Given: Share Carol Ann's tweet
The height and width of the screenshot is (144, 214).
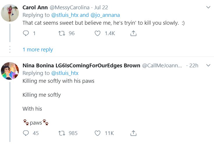Looking at the screenshot, I should (x=133, y=33).
